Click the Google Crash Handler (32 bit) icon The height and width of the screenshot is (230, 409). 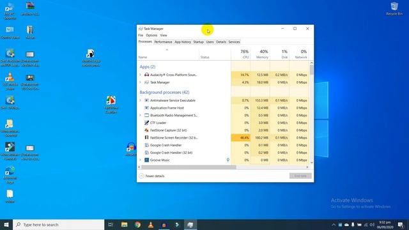pos(146,153)
